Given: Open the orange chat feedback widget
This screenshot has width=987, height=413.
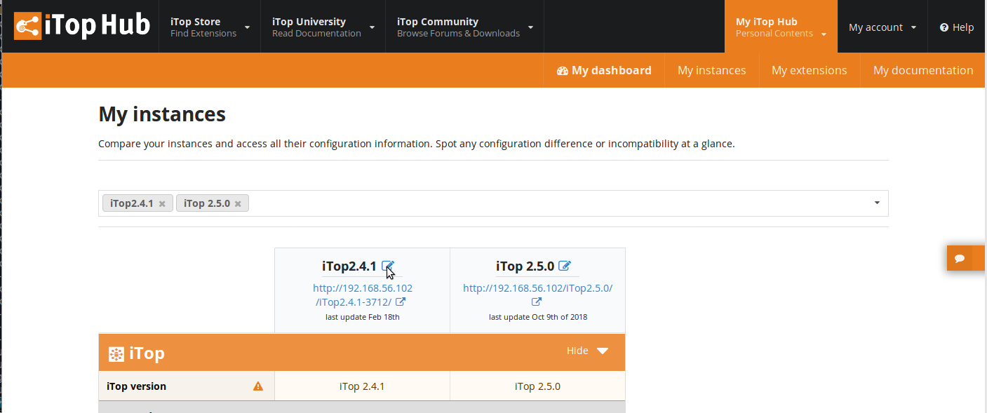Looking at the screenshot, I should 960,258.
